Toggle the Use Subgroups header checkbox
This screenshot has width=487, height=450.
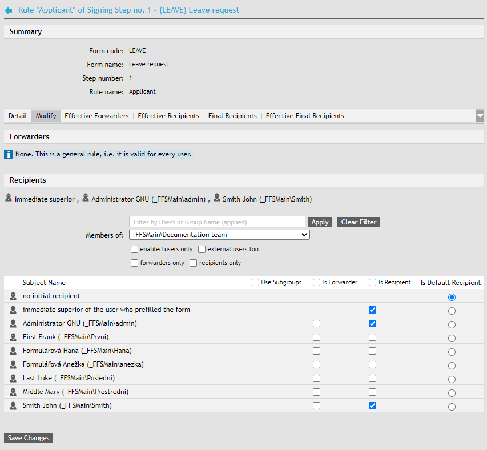pyautogui.click(x=256, y=283)
